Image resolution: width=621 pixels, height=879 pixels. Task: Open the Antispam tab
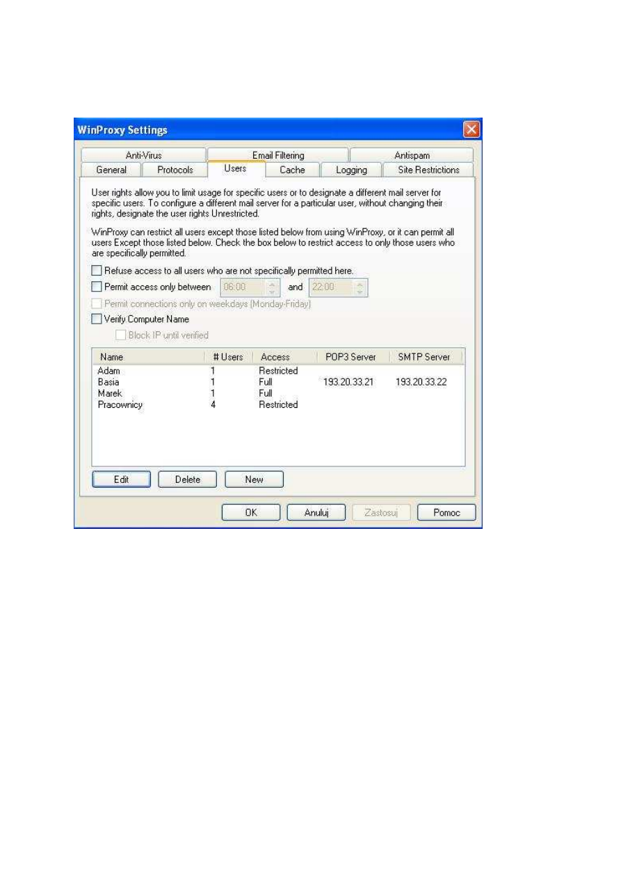coord(412,155)
